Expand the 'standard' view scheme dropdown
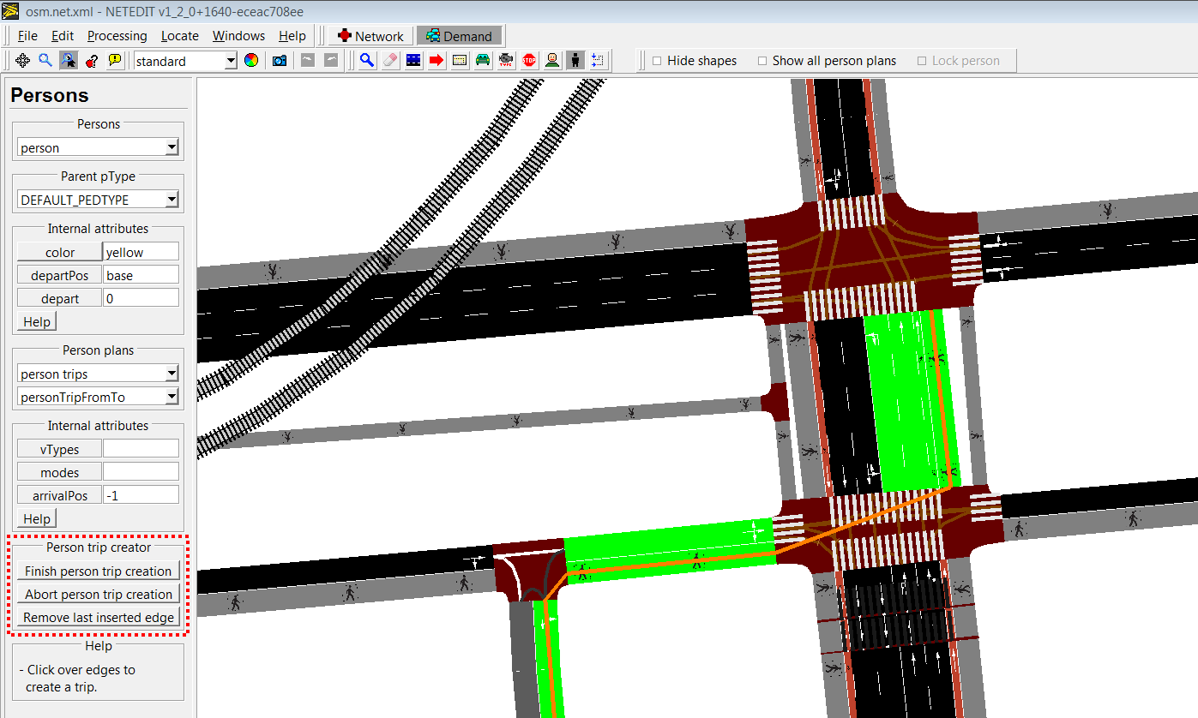This screenshot has width=1198, height=718. (231, 61)
